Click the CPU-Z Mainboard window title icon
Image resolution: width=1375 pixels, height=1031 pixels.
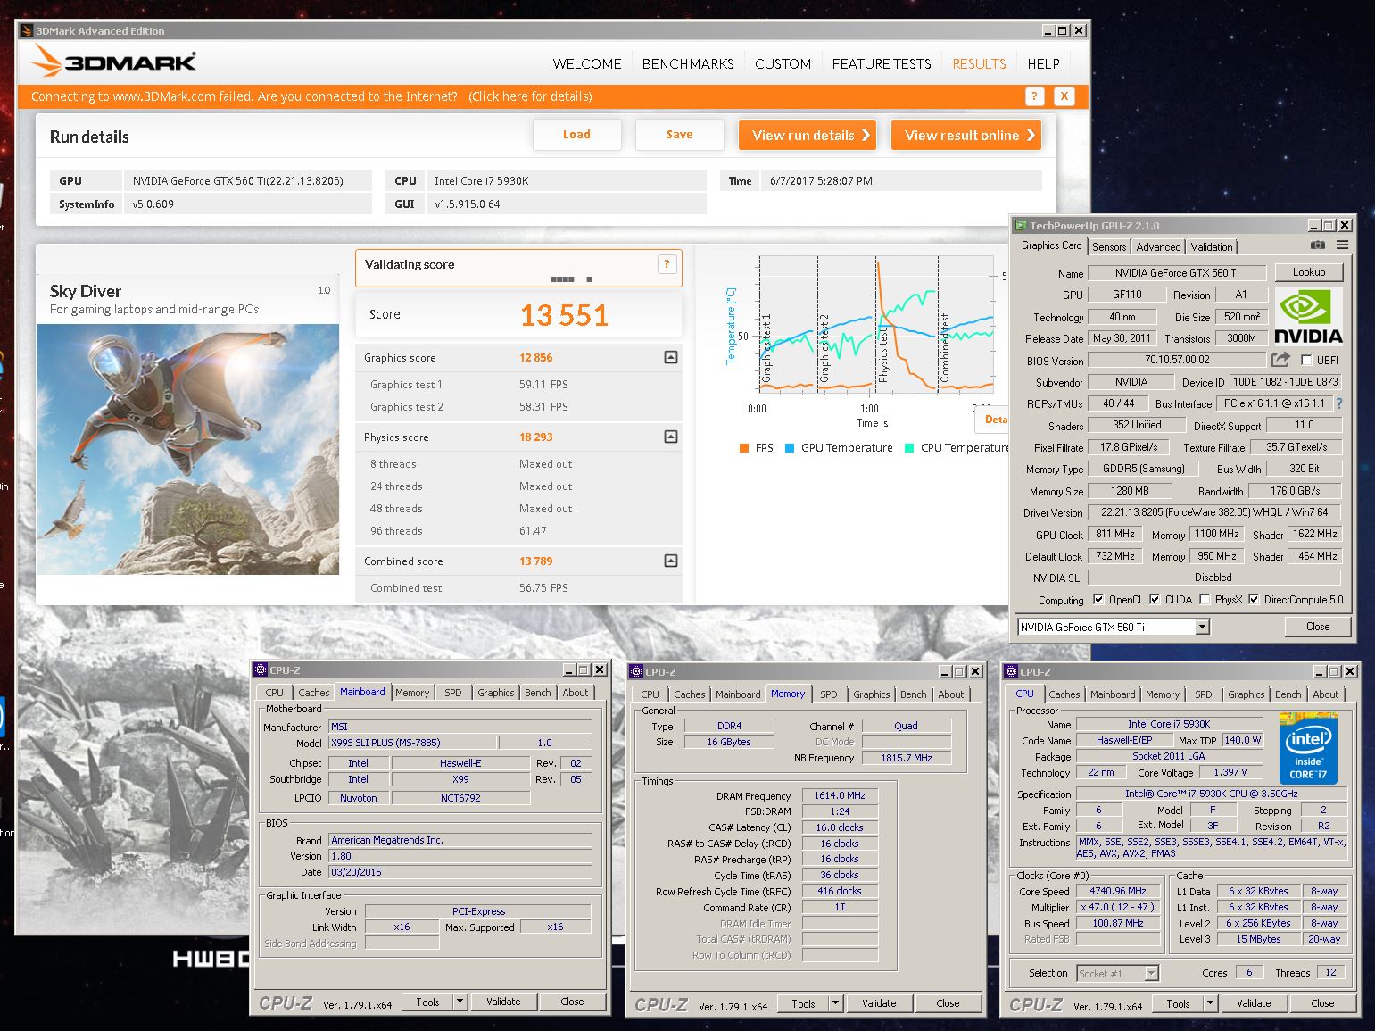[261, 669]
